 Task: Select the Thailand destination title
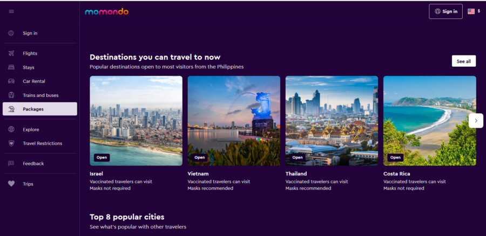pyautogui.click(x=296, y=173)
